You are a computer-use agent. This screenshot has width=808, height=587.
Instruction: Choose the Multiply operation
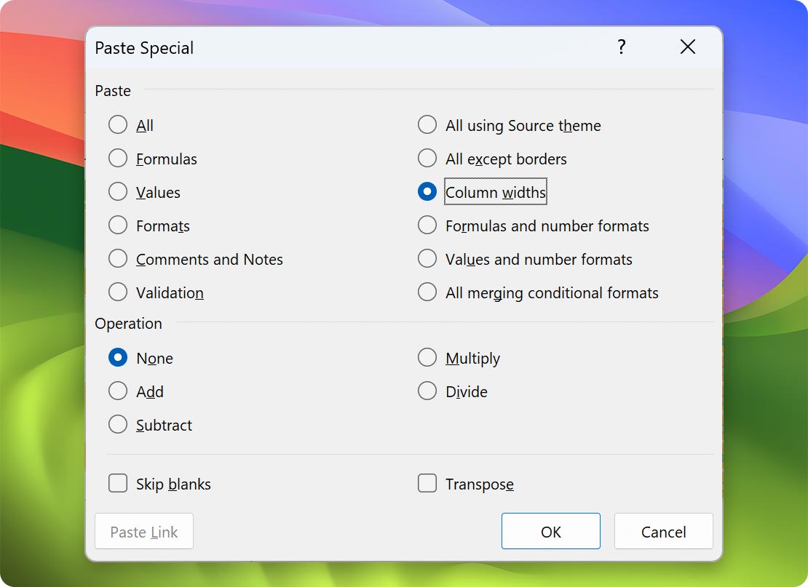[x=427, y=358]
